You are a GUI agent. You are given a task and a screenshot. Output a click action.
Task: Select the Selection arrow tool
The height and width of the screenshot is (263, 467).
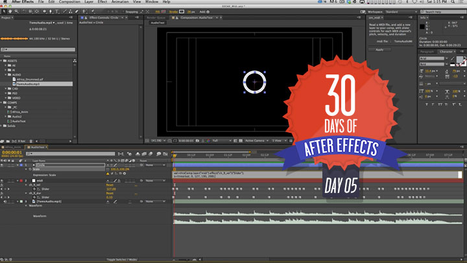tap(4, 12)
